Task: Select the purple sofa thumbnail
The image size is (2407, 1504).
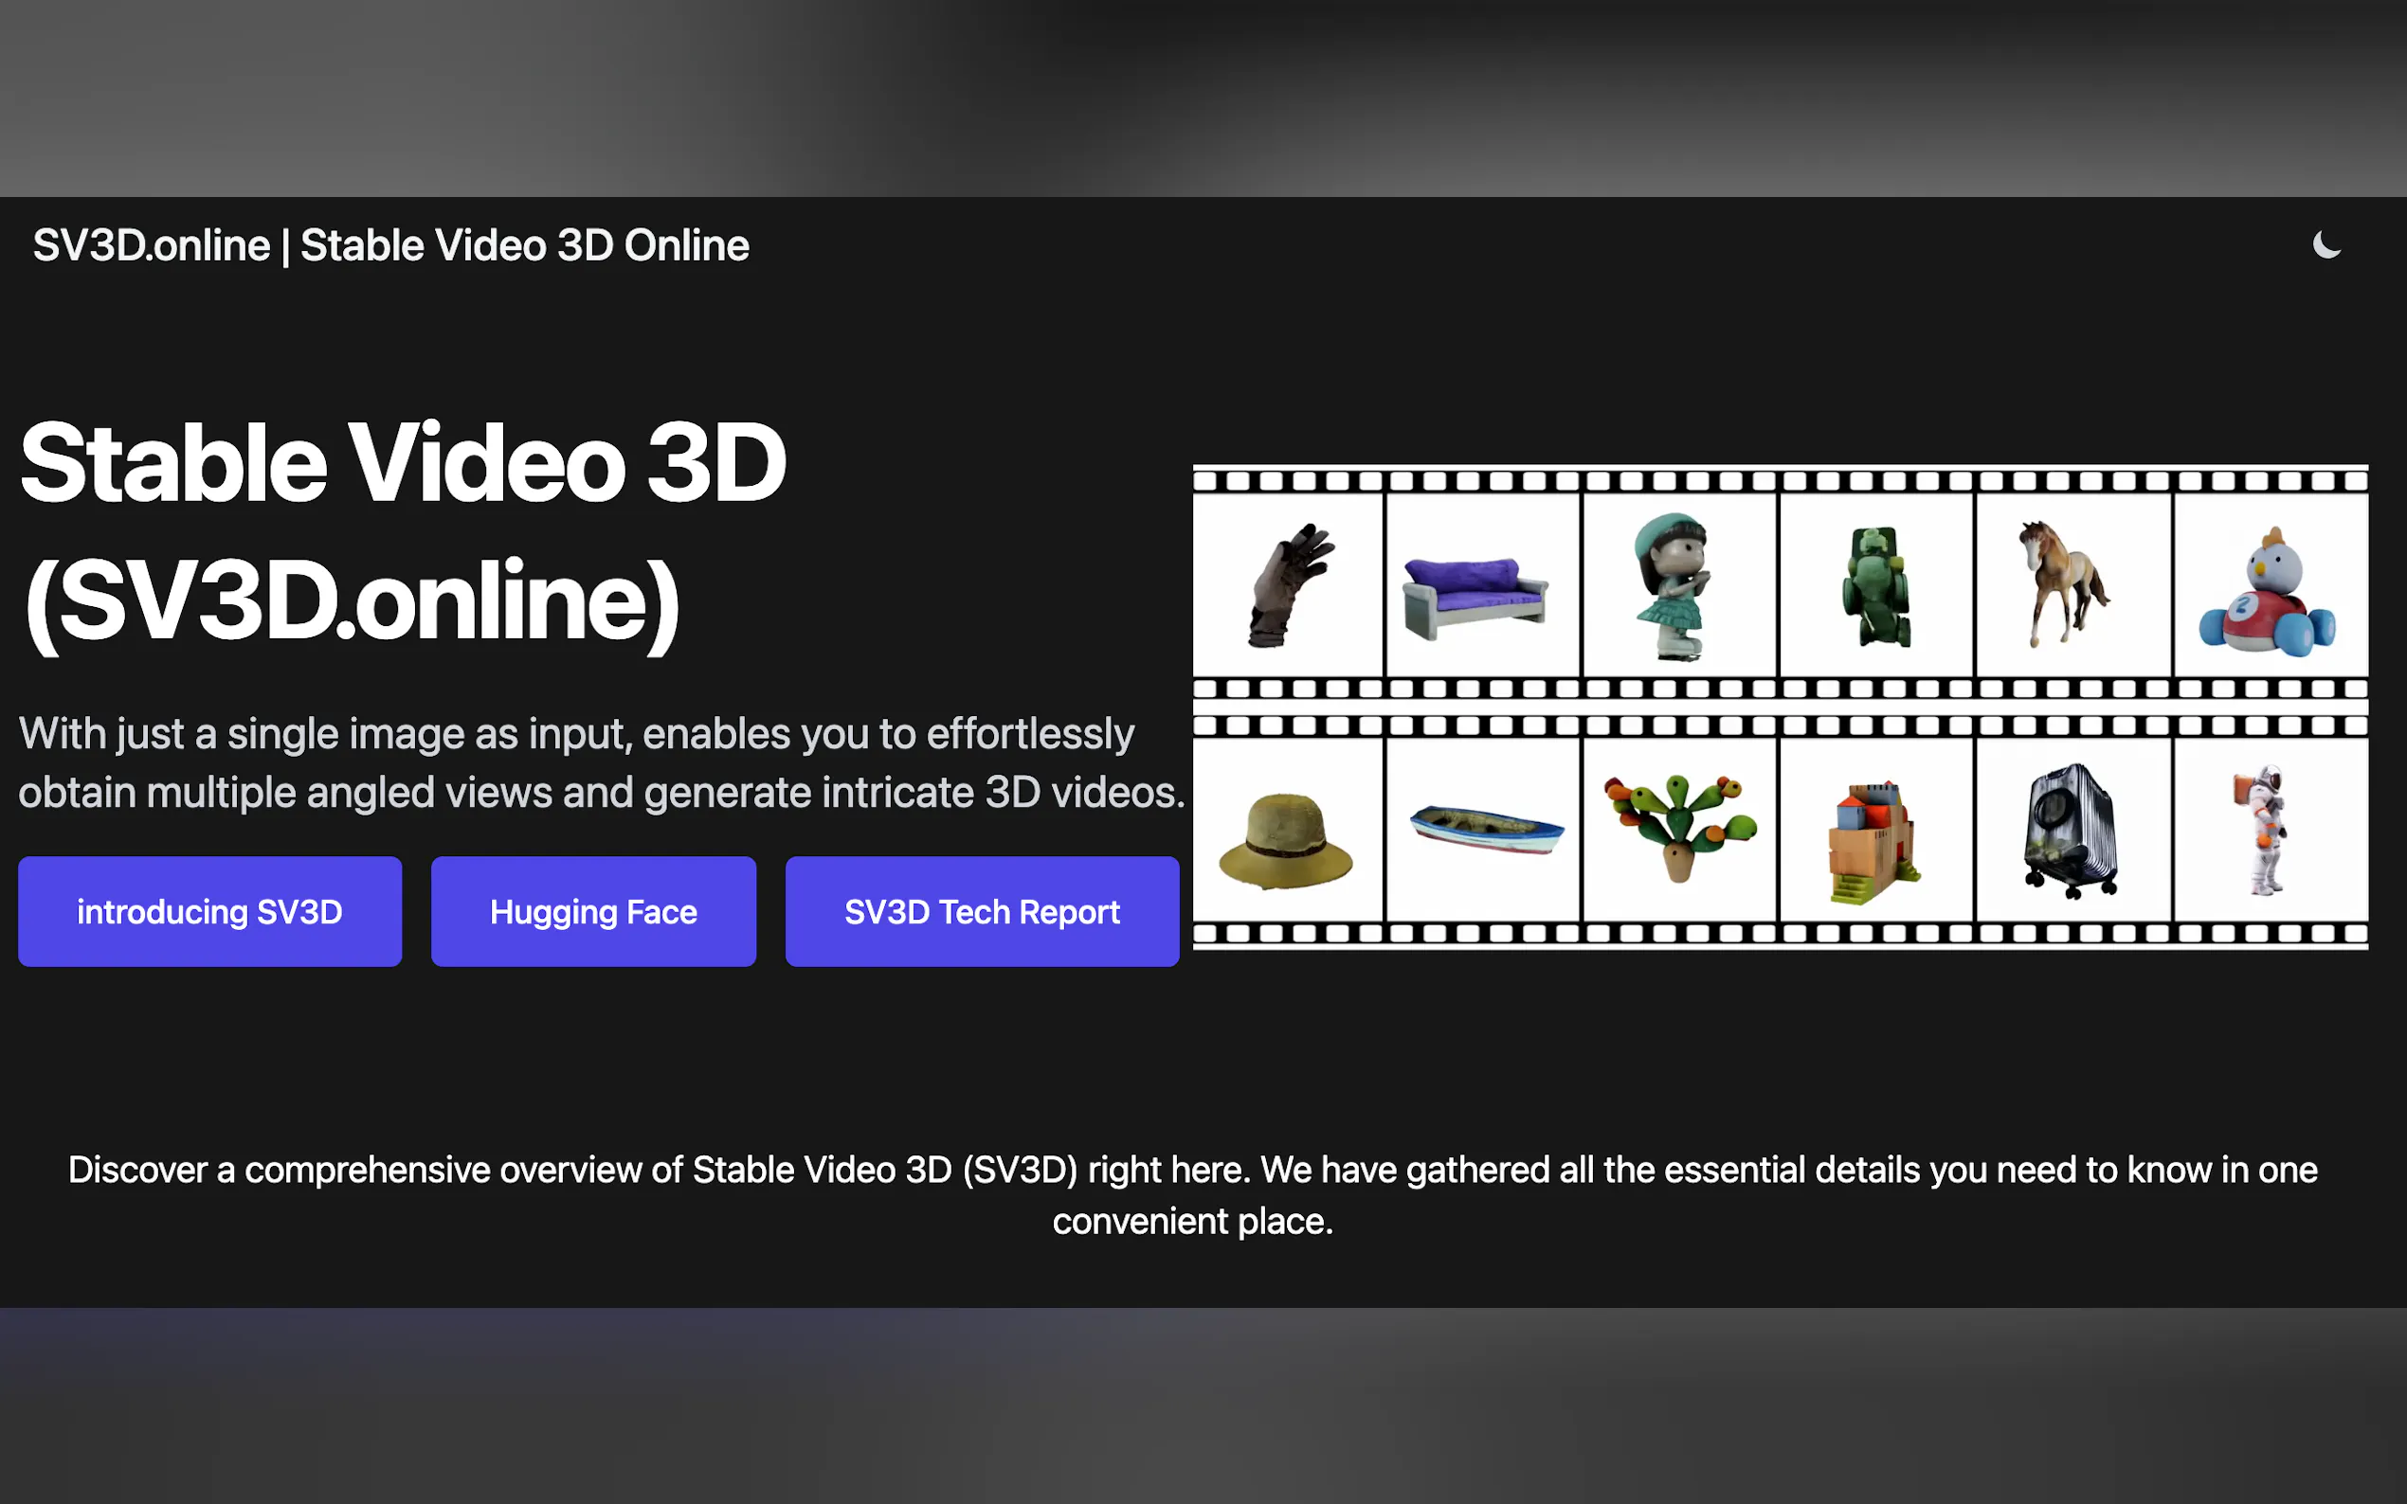Action: click(1475, 597)
